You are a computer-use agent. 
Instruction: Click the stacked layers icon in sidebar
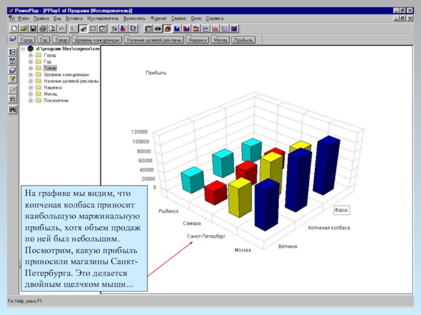tap(13, 70)
